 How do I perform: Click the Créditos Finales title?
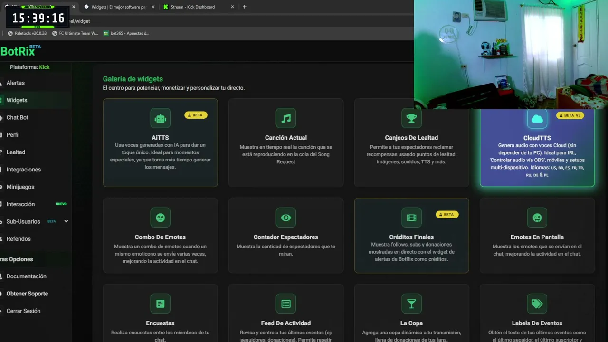click(x=411, y=237)
